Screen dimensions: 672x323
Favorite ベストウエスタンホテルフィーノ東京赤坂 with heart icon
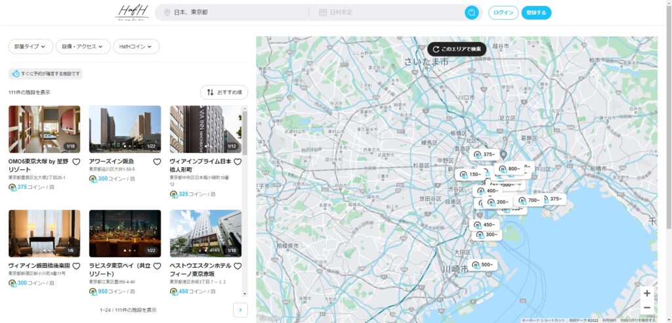click(x=238, y=266)
